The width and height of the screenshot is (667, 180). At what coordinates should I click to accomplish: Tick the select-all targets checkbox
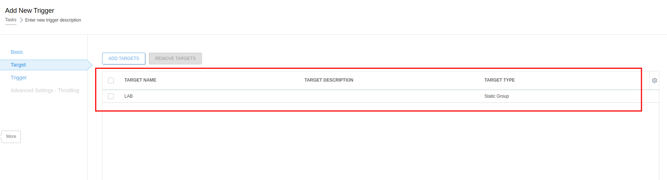pos(111,80)
